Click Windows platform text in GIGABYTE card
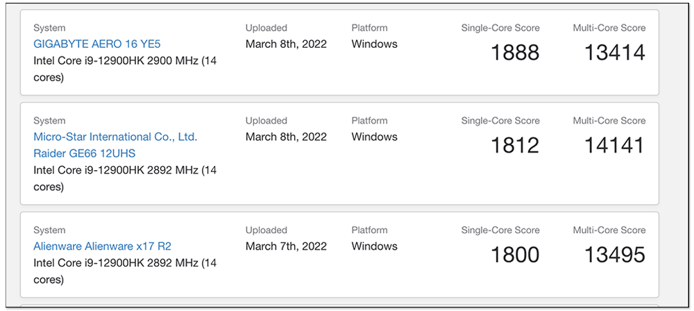The width and height of the screenshot is (694, 311). point(375,44)
